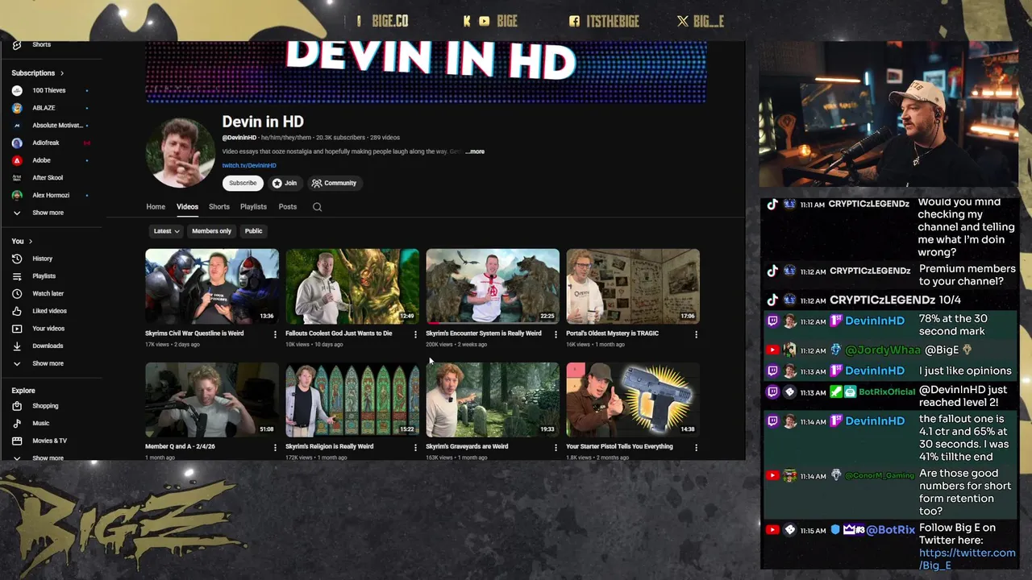Open options for Skyrim's Religion video
Image resolution: width=1032 pixels, height=580 pixels.
[x=415, y=447]
